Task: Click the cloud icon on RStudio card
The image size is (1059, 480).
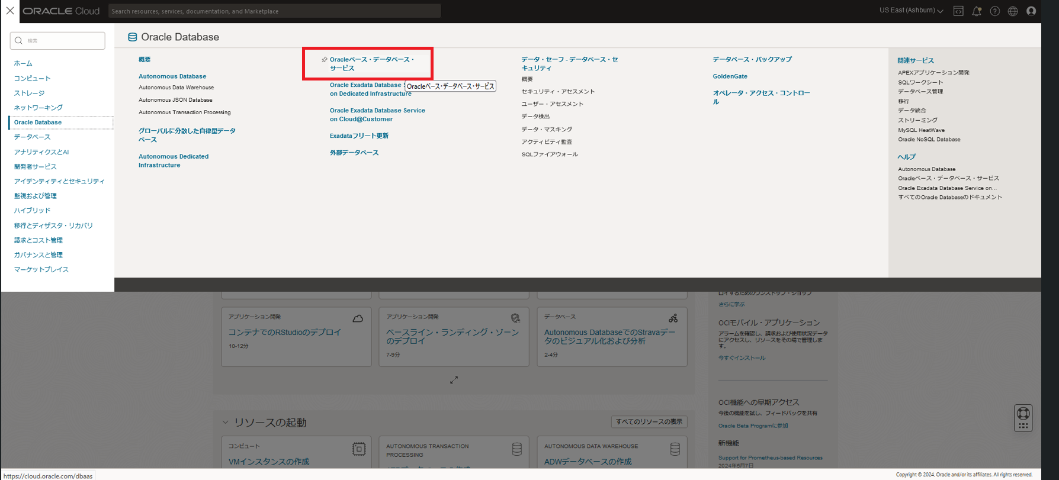Action: (x=358, y=318)
